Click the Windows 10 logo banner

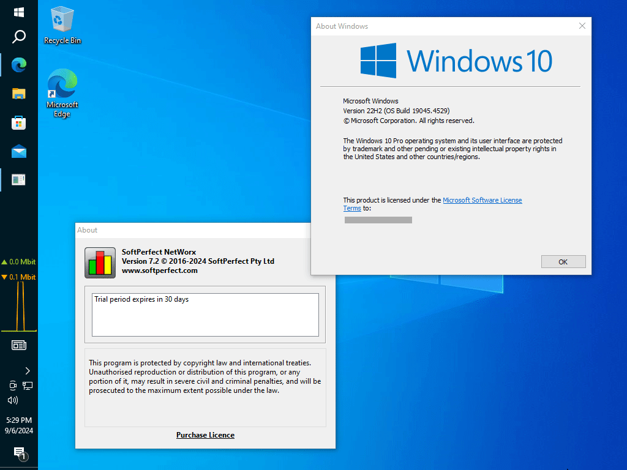click(456, 61)
